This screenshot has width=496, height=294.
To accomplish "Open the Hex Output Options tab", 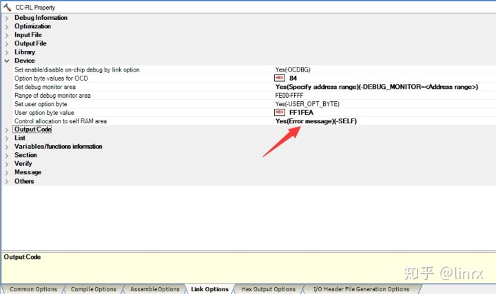I will pyautogui.click(x=268, y=289).
